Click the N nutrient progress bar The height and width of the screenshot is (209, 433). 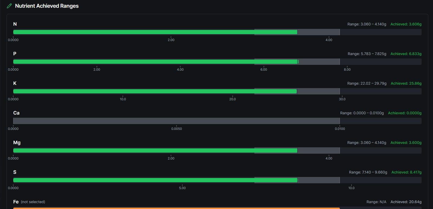tap(217, 32)
